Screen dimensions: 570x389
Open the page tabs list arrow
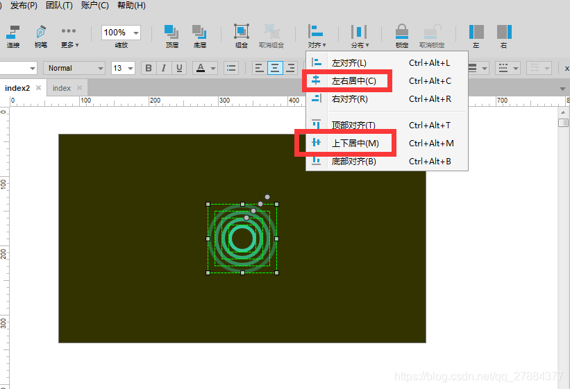562,89
